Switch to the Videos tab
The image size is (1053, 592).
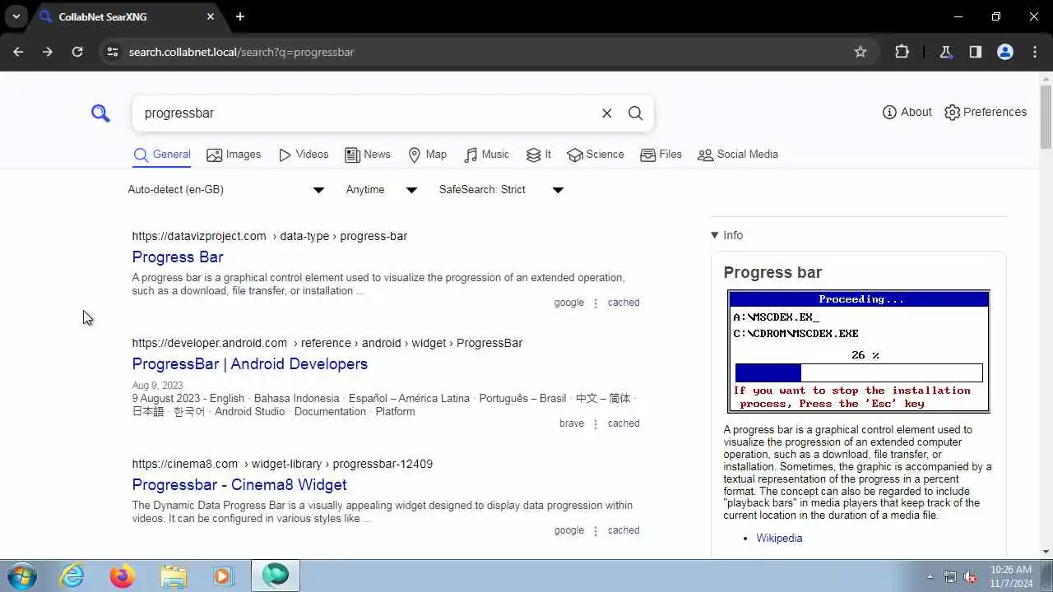click(x=304, y=155)
